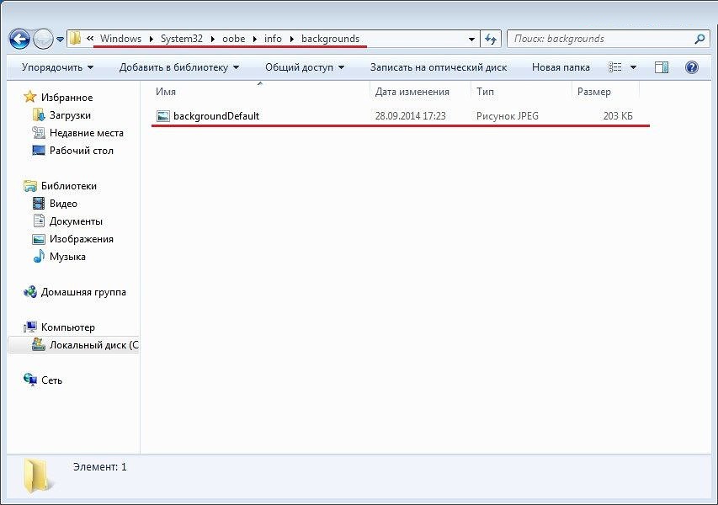
Task: Click the Документы document icon
Action: [x=39, y=221]
